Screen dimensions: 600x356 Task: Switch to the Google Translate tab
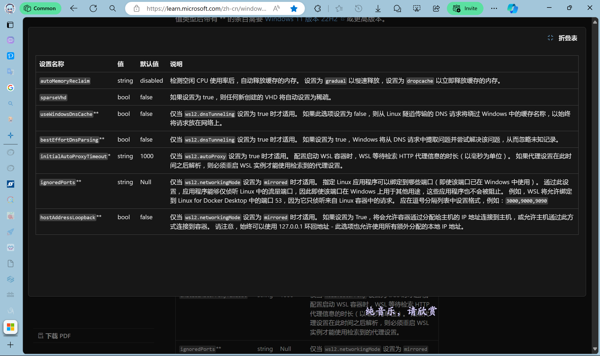(x=10, y=72)
